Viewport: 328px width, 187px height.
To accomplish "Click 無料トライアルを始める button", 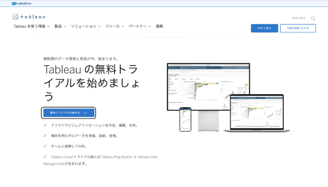I will (x=69, y=113).
